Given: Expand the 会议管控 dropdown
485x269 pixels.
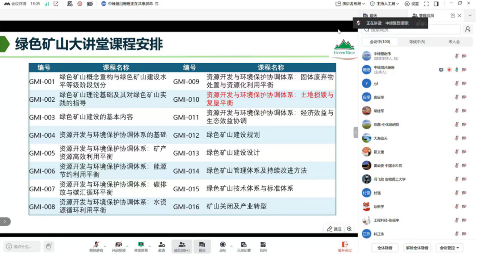Looking at the screenshot, I should [x=450, y=248].
